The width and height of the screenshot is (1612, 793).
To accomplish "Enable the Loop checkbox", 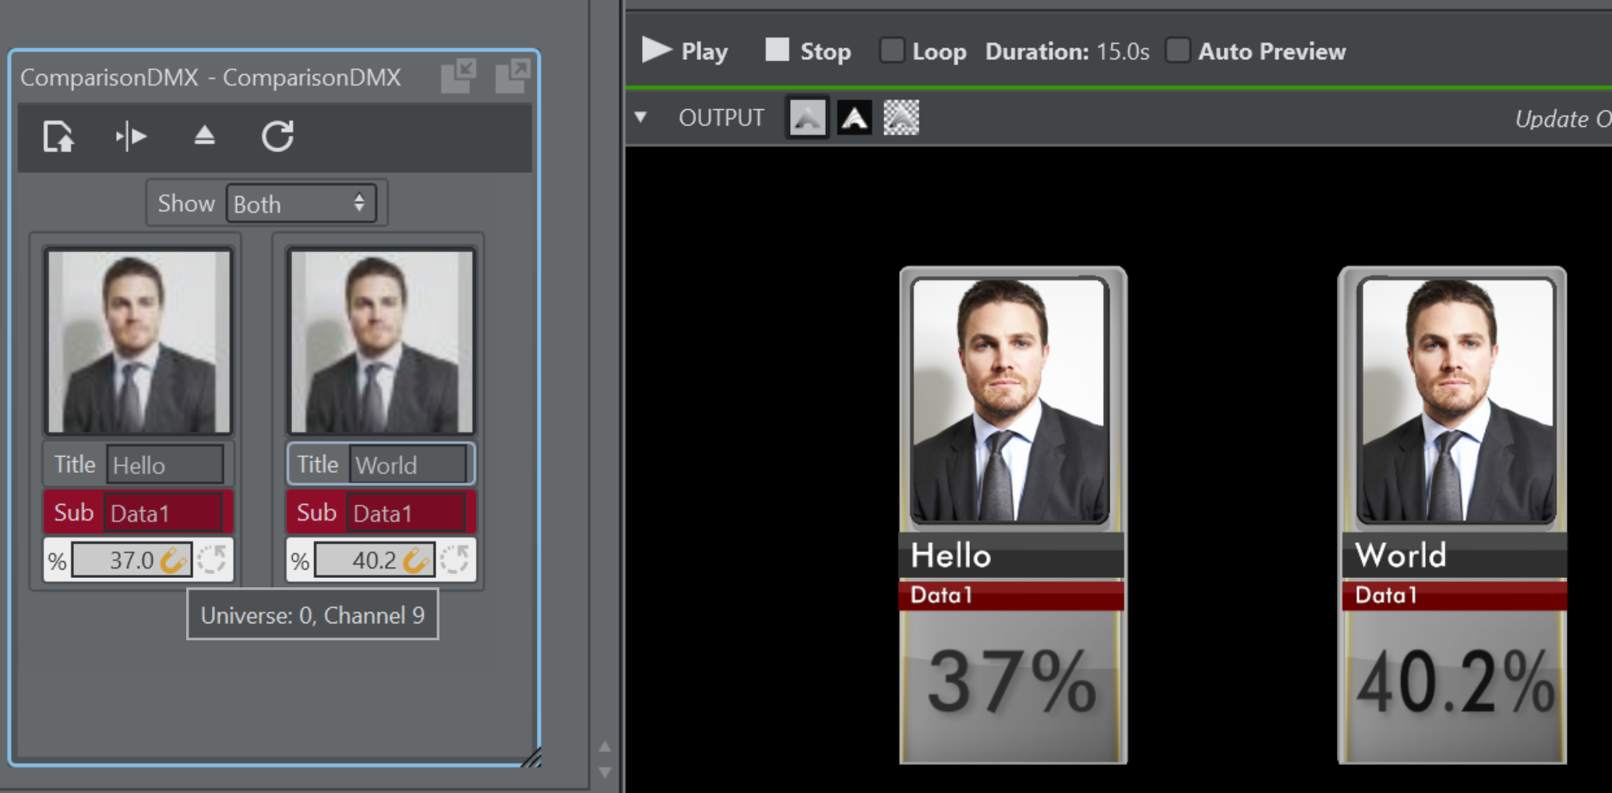I will tap(891, 51).
